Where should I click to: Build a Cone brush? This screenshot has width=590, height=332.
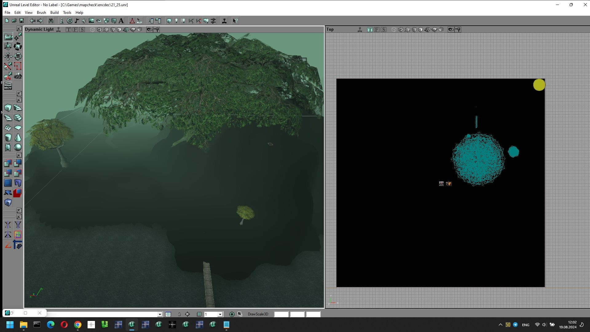(x=18, y=137)
